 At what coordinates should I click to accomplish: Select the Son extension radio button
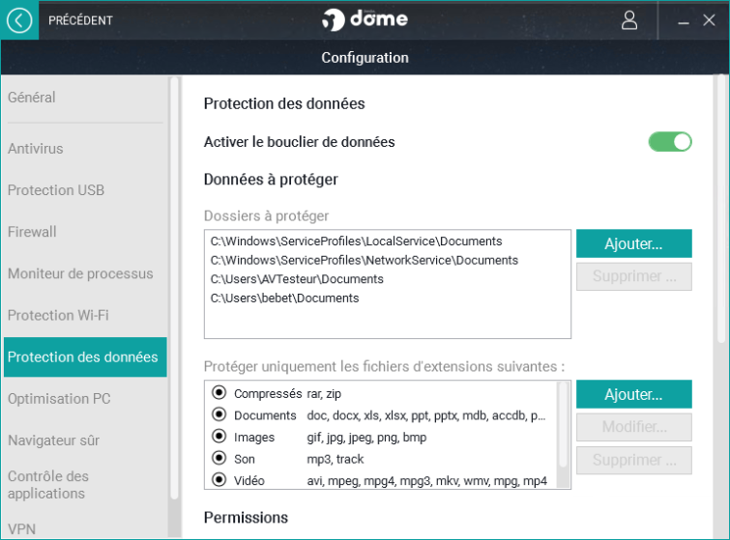(219, 458)
